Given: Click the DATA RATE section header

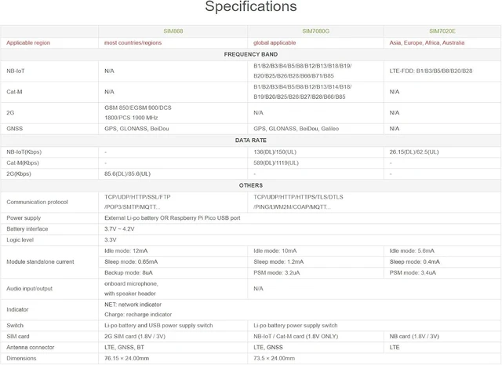Looking at the screenshot, I should pos(251,141).
